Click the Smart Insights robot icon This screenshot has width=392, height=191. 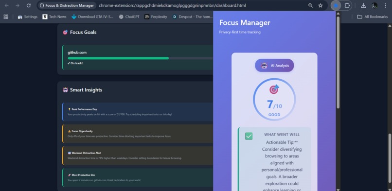pos(65,90)
